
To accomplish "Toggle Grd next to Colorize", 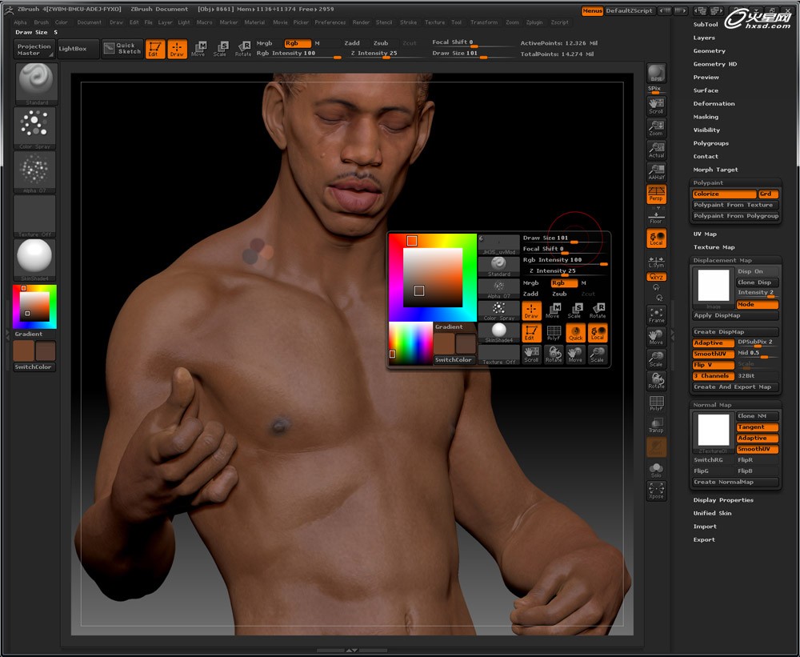I will pos(768,194).
